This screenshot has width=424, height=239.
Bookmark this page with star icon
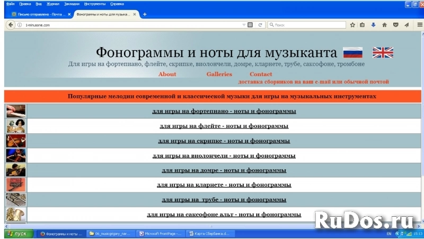[x=352, y=25]
